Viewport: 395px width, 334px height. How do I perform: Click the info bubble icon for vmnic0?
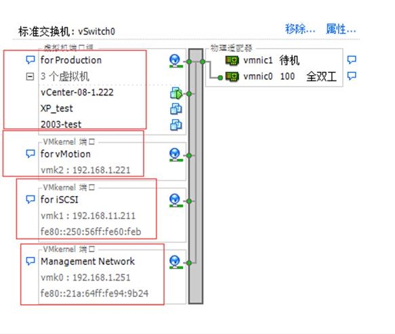[352, 76]
